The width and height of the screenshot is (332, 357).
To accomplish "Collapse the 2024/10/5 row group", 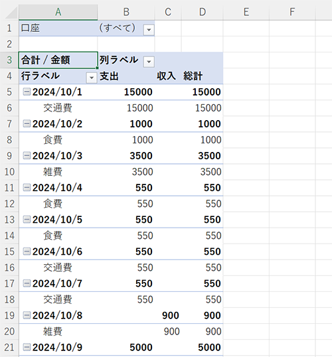I will [27, 220].
